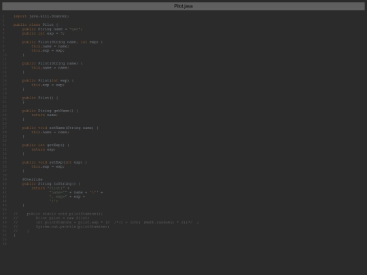Click the 'return "Pilot{" +' line
Image resolution: width=367 pixels, height=275 pixels.
coord(50,188)
